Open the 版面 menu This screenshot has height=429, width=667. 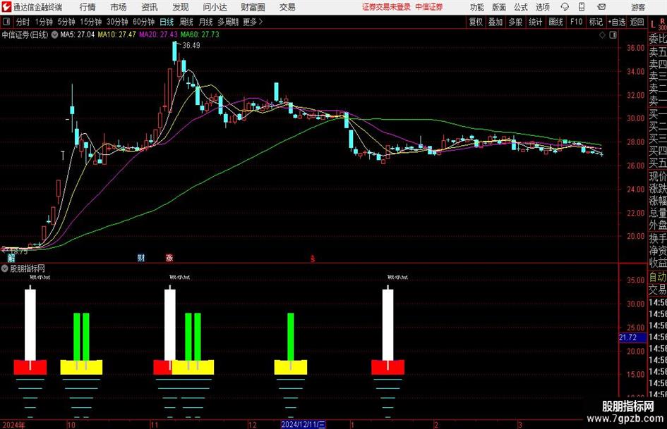coord(499,7)
